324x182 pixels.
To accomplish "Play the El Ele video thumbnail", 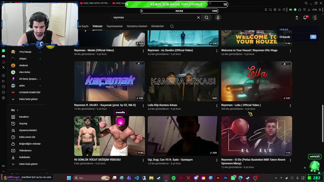I will pyautogui.click(x=257, y=136).
